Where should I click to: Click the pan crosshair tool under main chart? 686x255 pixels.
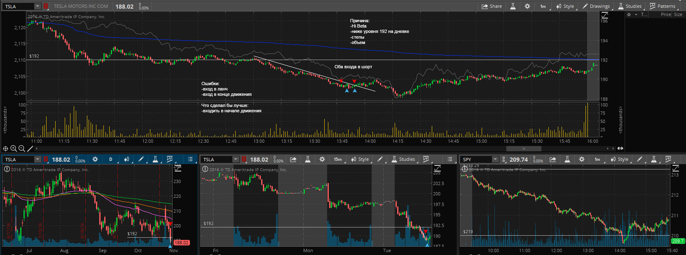5,148
